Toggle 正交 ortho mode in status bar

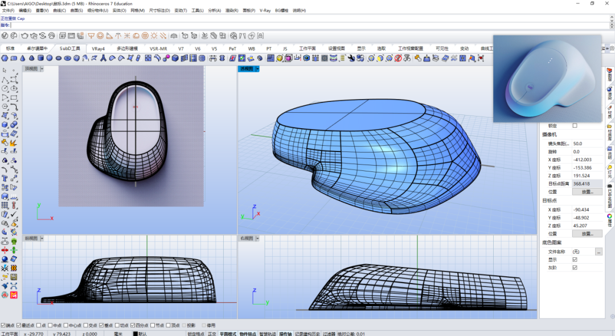click(212, 334)
